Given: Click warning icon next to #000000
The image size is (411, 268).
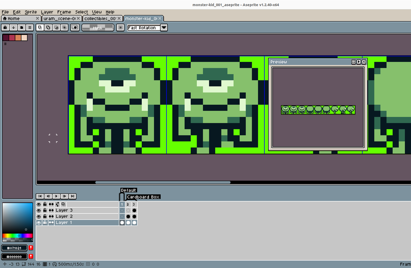Looking at the screenshot, I should point(31,256).
